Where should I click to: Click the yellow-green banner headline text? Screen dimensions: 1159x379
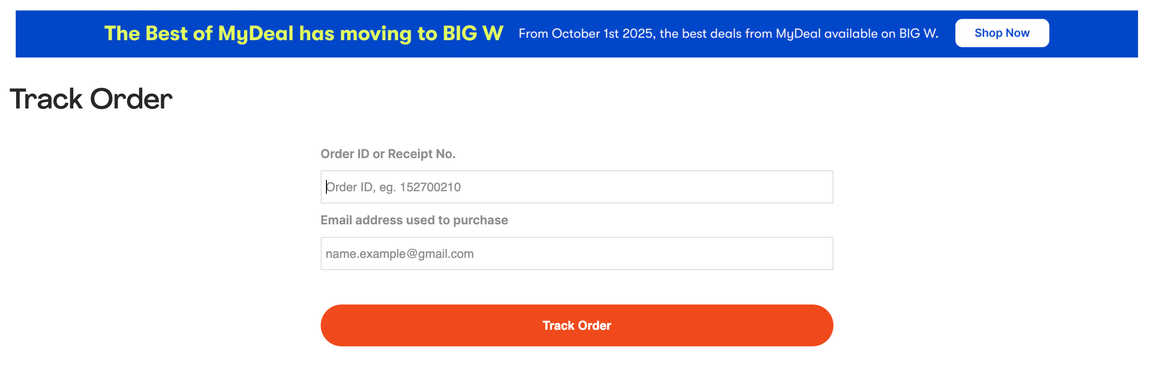click(x=304, y=34)
